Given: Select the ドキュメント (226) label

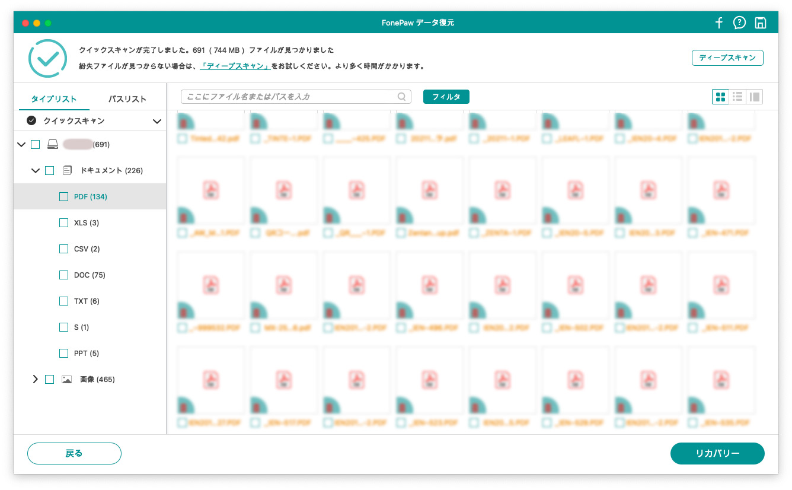Looking at the screenshot, I should pyautogui.click(x=111, y=170).
